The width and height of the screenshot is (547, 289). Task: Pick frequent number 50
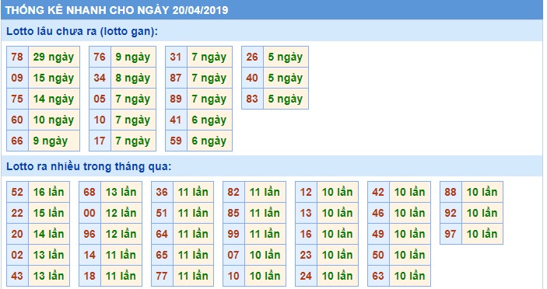tap(378, 255)
